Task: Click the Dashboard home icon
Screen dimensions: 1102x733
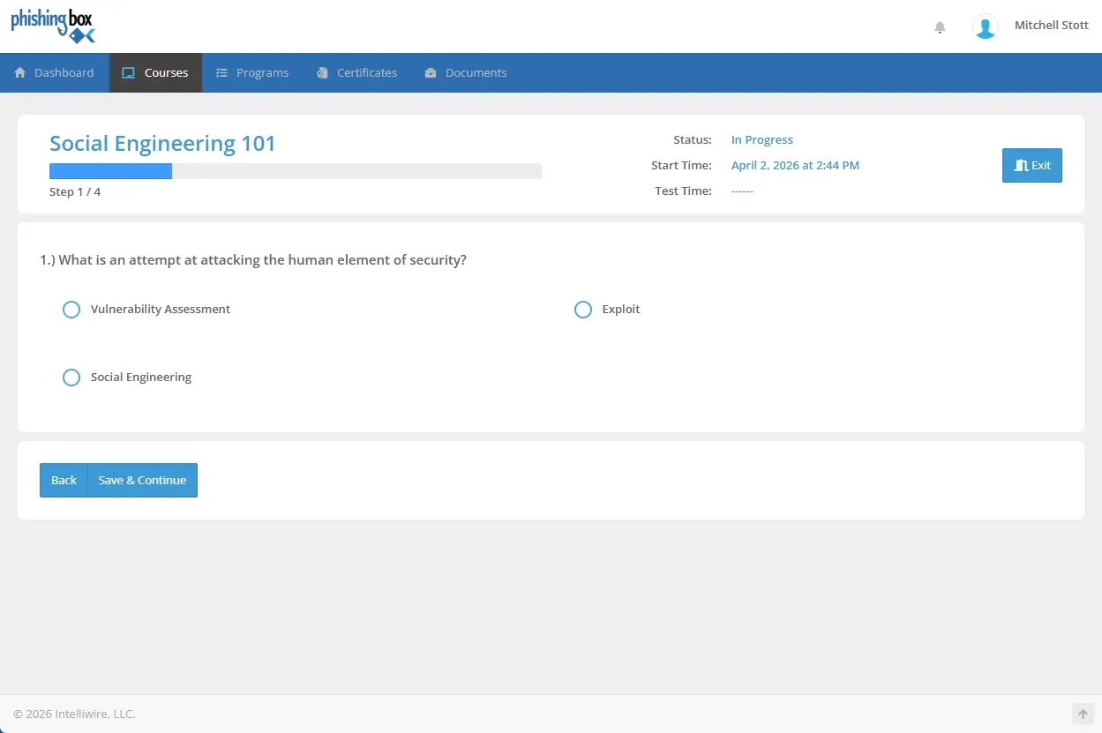Action: (20, 73)
